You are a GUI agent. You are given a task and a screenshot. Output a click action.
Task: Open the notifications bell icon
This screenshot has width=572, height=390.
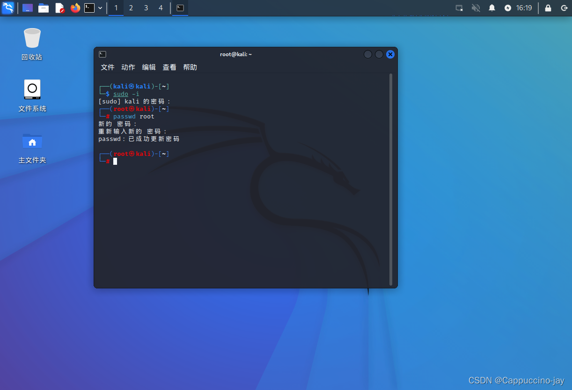point(492,8)
